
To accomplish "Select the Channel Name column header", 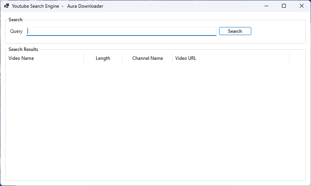I will click(148, 58).
